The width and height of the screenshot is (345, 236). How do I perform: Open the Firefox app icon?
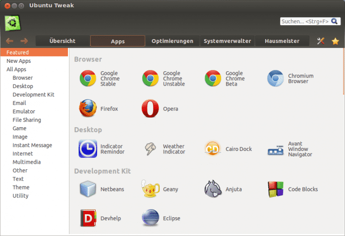tap(88, 108)
